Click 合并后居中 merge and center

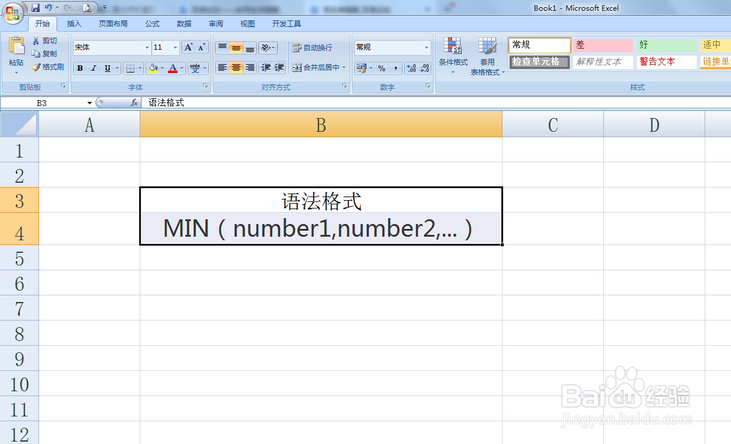pyautogui.click(x=315, y=68)
